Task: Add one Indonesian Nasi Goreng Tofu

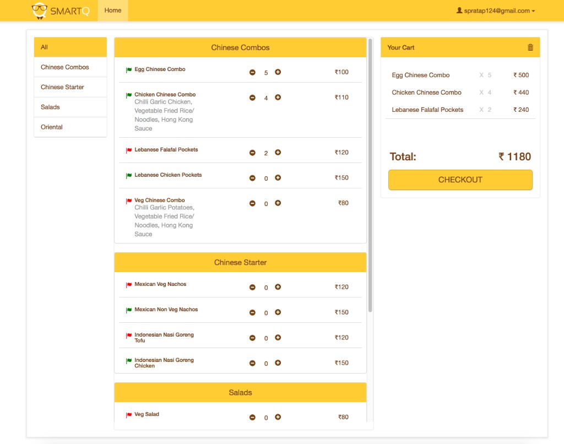Action: [x=278, y=338]
